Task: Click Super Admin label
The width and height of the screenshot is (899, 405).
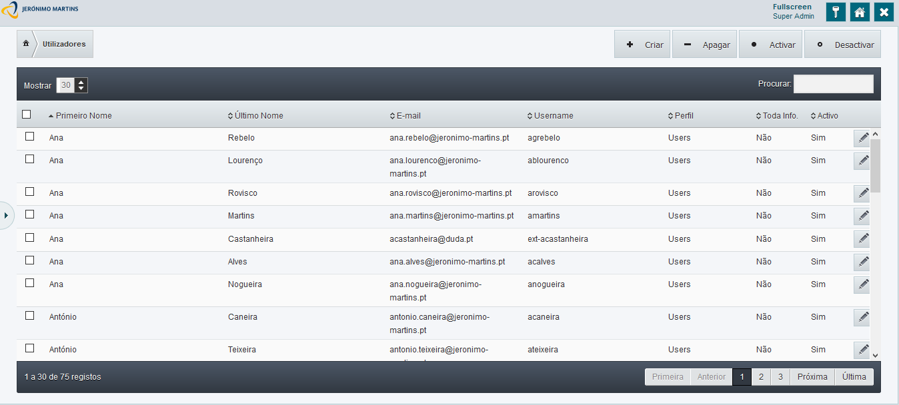Action: 794,17
